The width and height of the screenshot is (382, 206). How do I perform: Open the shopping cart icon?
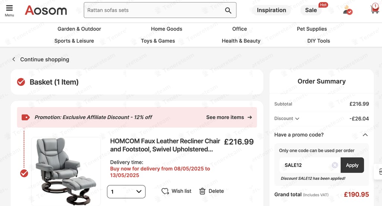375,9
